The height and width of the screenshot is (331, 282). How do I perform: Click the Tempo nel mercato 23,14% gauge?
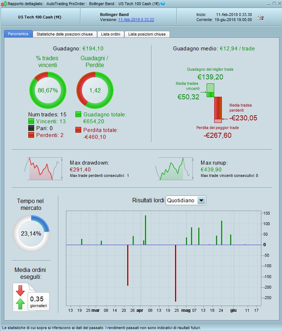pos(31,233)
